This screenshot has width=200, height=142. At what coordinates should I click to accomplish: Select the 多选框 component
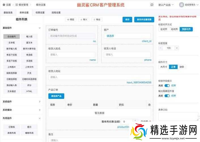click(x=29, y=61)
